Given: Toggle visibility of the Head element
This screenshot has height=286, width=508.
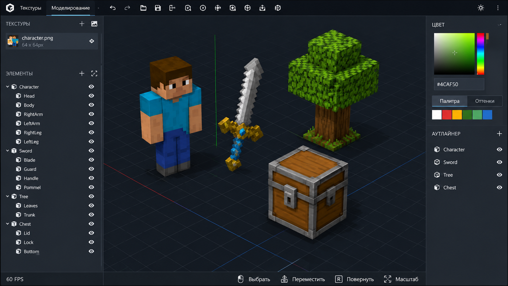Looking at the screenshot, I should 91,96.
